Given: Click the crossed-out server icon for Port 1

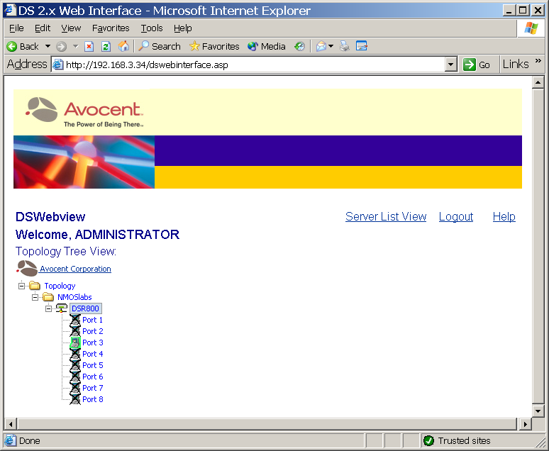Looking at the screenshot, I should (75, 320).
